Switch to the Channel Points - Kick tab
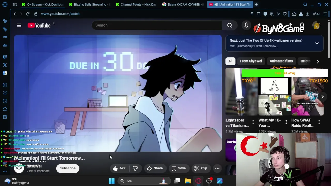Screen dimensions: 331x186 pyautogui.click(x=136, y=4)
